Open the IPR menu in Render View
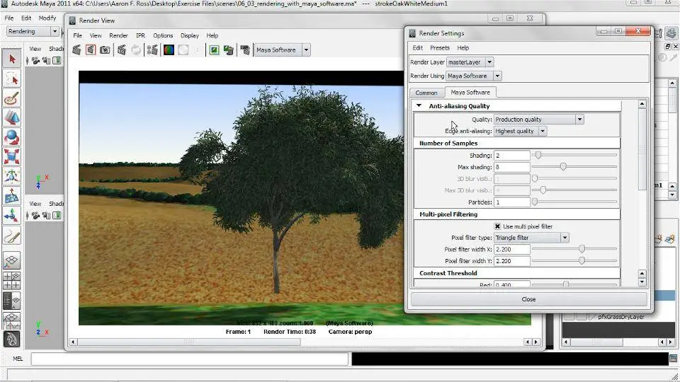Screen dimensions: 680x382 [140, 35]
